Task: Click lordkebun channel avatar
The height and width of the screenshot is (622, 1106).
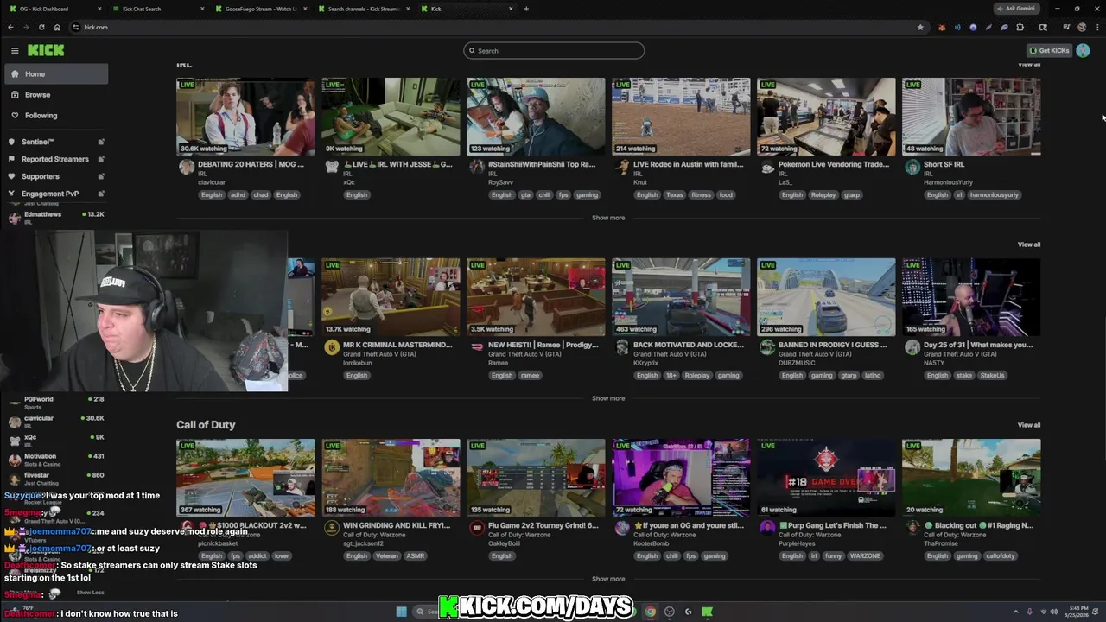Action: coord(332,347)
